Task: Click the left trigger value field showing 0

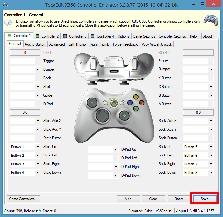Action: (25, 53)
